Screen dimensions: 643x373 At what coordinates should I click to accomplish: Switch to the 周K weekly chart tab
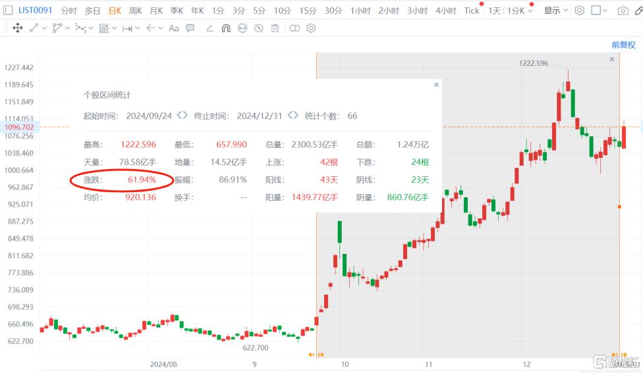(135, 11)
